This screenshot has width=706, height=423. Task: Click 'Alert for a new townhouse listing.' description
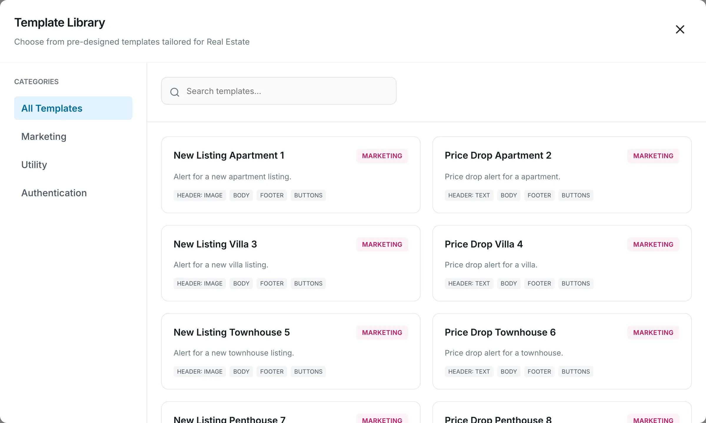(x=234, y=353)
